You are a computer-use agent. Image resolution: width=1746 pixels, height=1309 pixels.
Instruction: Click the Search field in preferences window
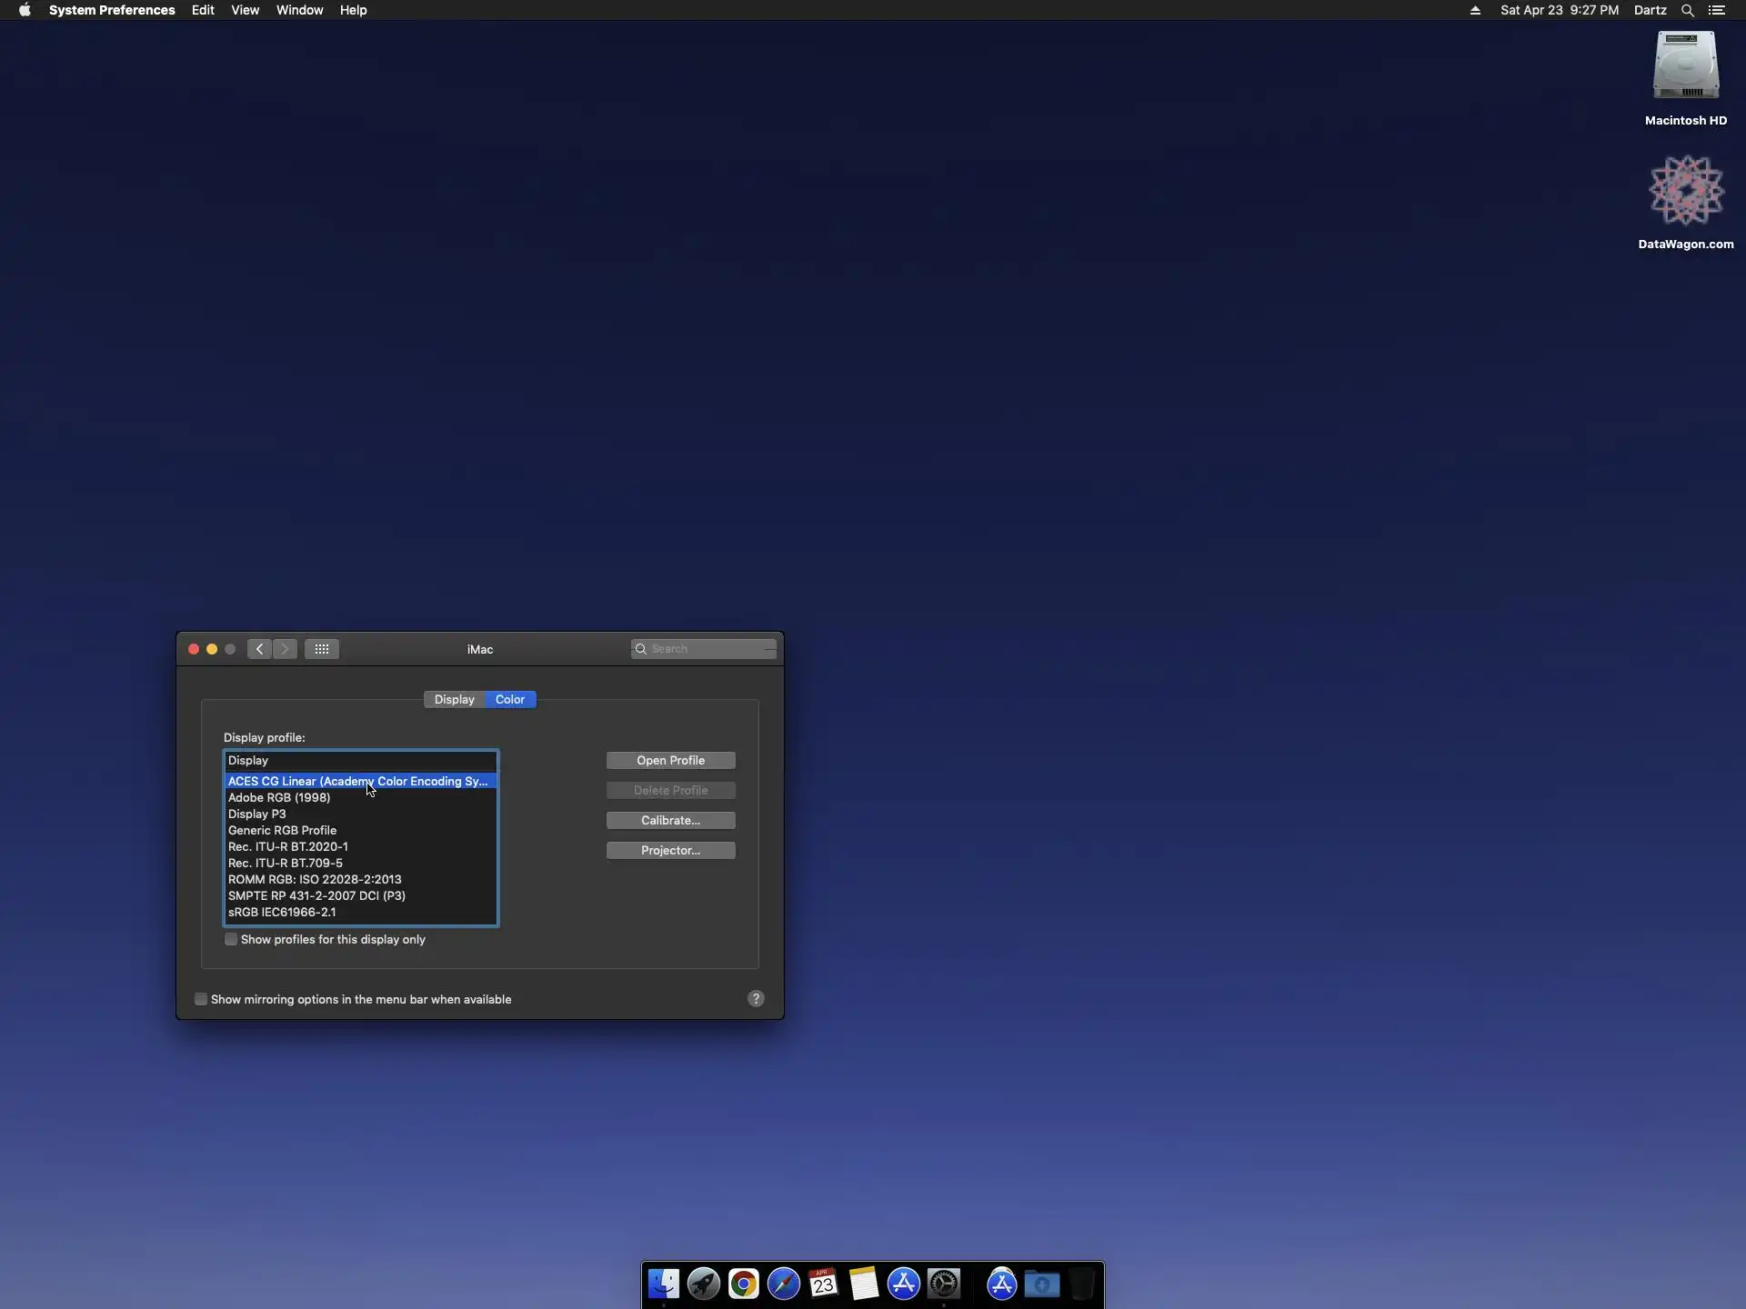tap(709, 649)
